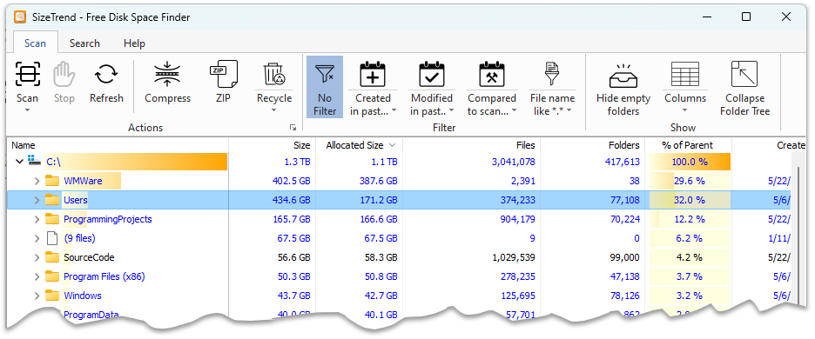Click the Stop hand icon

[x=64, y=74]
